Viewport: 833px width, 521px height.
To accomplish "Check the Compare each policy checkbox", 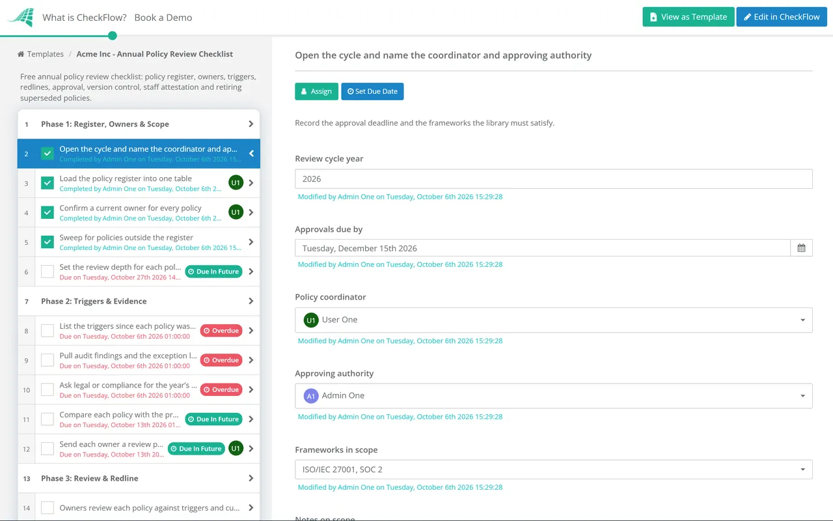I will [x=48, y=419].
